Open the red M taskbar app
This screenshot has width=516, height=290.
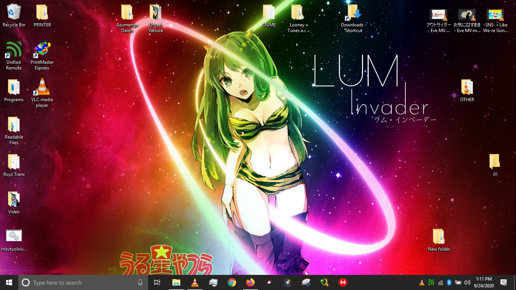(x=343, y=282)
